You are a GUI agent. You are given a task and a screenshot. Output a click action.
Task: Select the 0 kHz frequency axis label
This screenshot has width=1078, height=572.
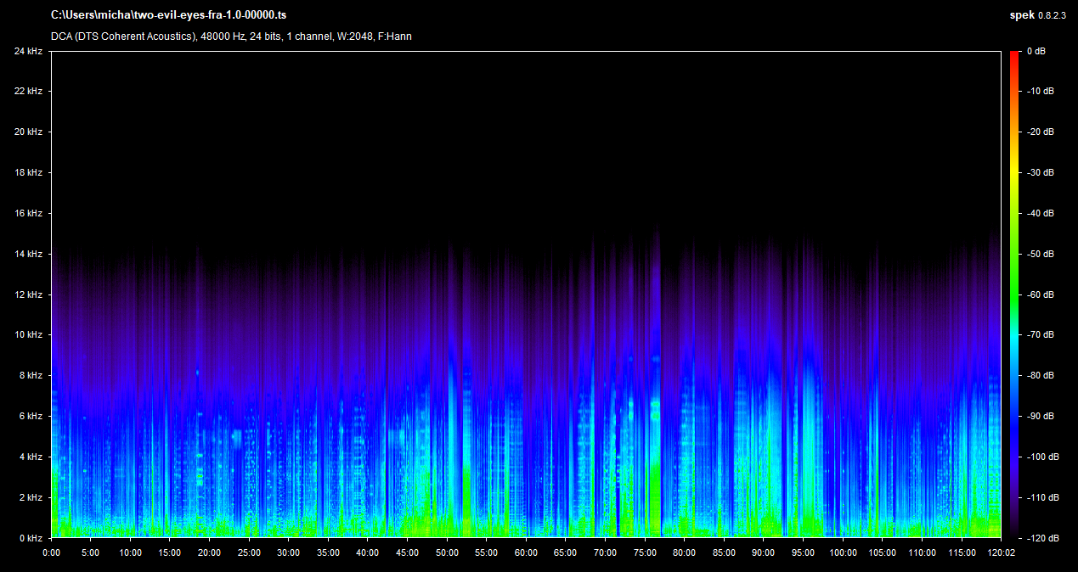(x=31, y=538)
